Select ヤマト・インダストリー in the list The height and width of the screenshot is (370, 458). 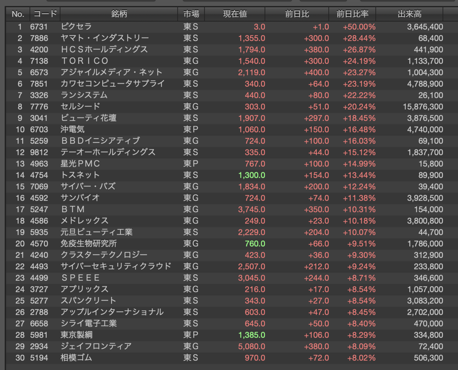coord(105,38)
